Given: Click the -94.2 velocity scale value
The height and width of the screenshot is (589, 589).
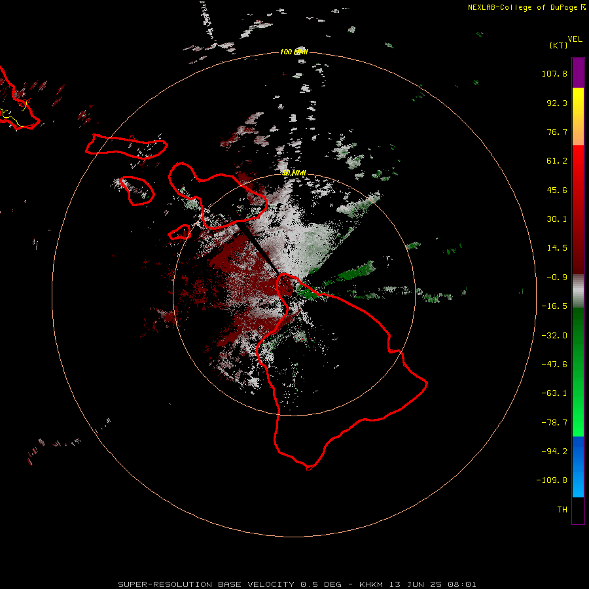Looking at the screenshot, I should pos(554,452).
